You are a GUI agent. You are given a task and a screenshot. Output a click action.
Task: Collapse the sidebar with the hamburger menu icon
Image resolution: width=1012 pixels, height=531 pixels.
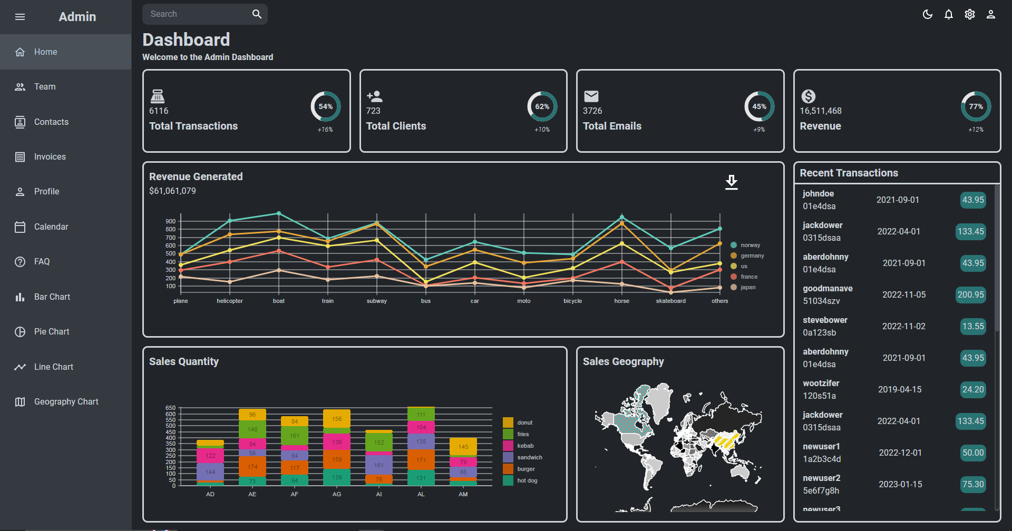tap(20, 17)
